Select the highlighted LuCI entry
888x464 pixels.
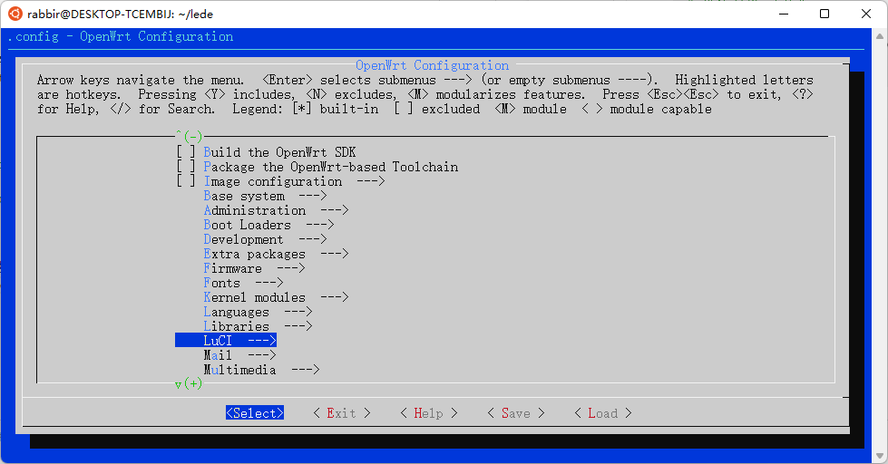[226, 340]
